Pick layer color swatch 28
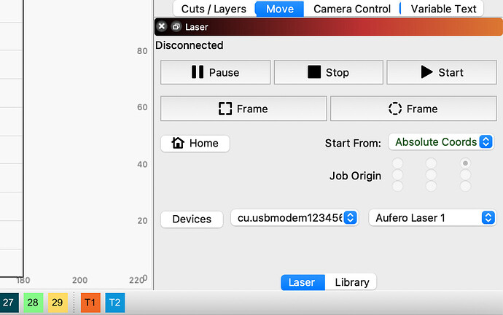 [33, 303]
